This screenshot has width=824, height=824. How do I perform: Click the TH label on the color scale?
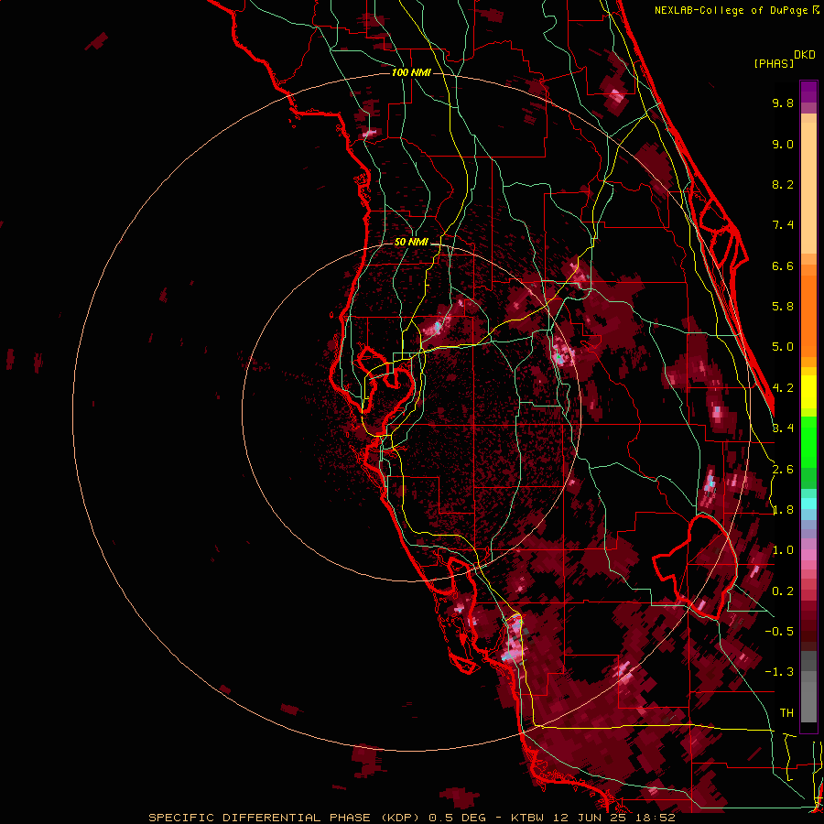(786, 713)
